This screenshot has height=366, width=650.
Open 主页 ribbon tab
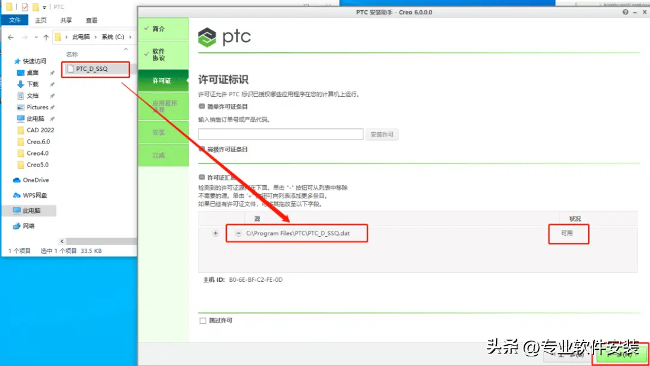tap(41, 20)
